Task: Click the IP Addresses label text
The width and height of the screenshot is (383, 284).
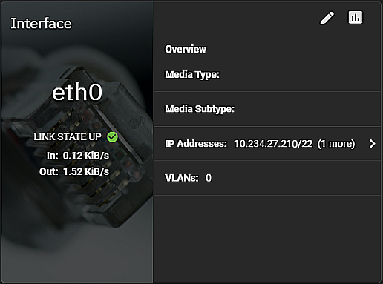Action: (196, 144)
